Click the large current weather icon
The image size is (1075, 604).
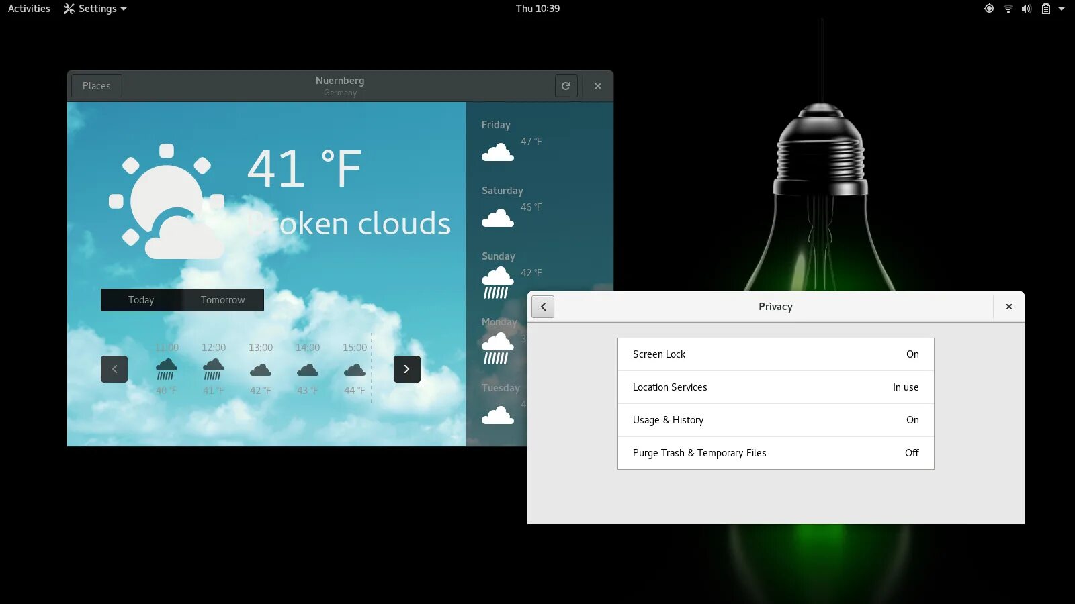pos(167,201)
